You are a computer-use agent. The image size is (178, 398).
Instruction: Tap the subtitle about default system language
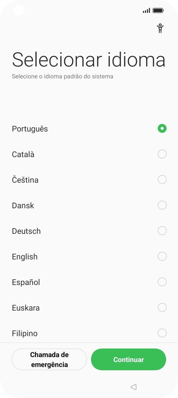pos(62,76)
